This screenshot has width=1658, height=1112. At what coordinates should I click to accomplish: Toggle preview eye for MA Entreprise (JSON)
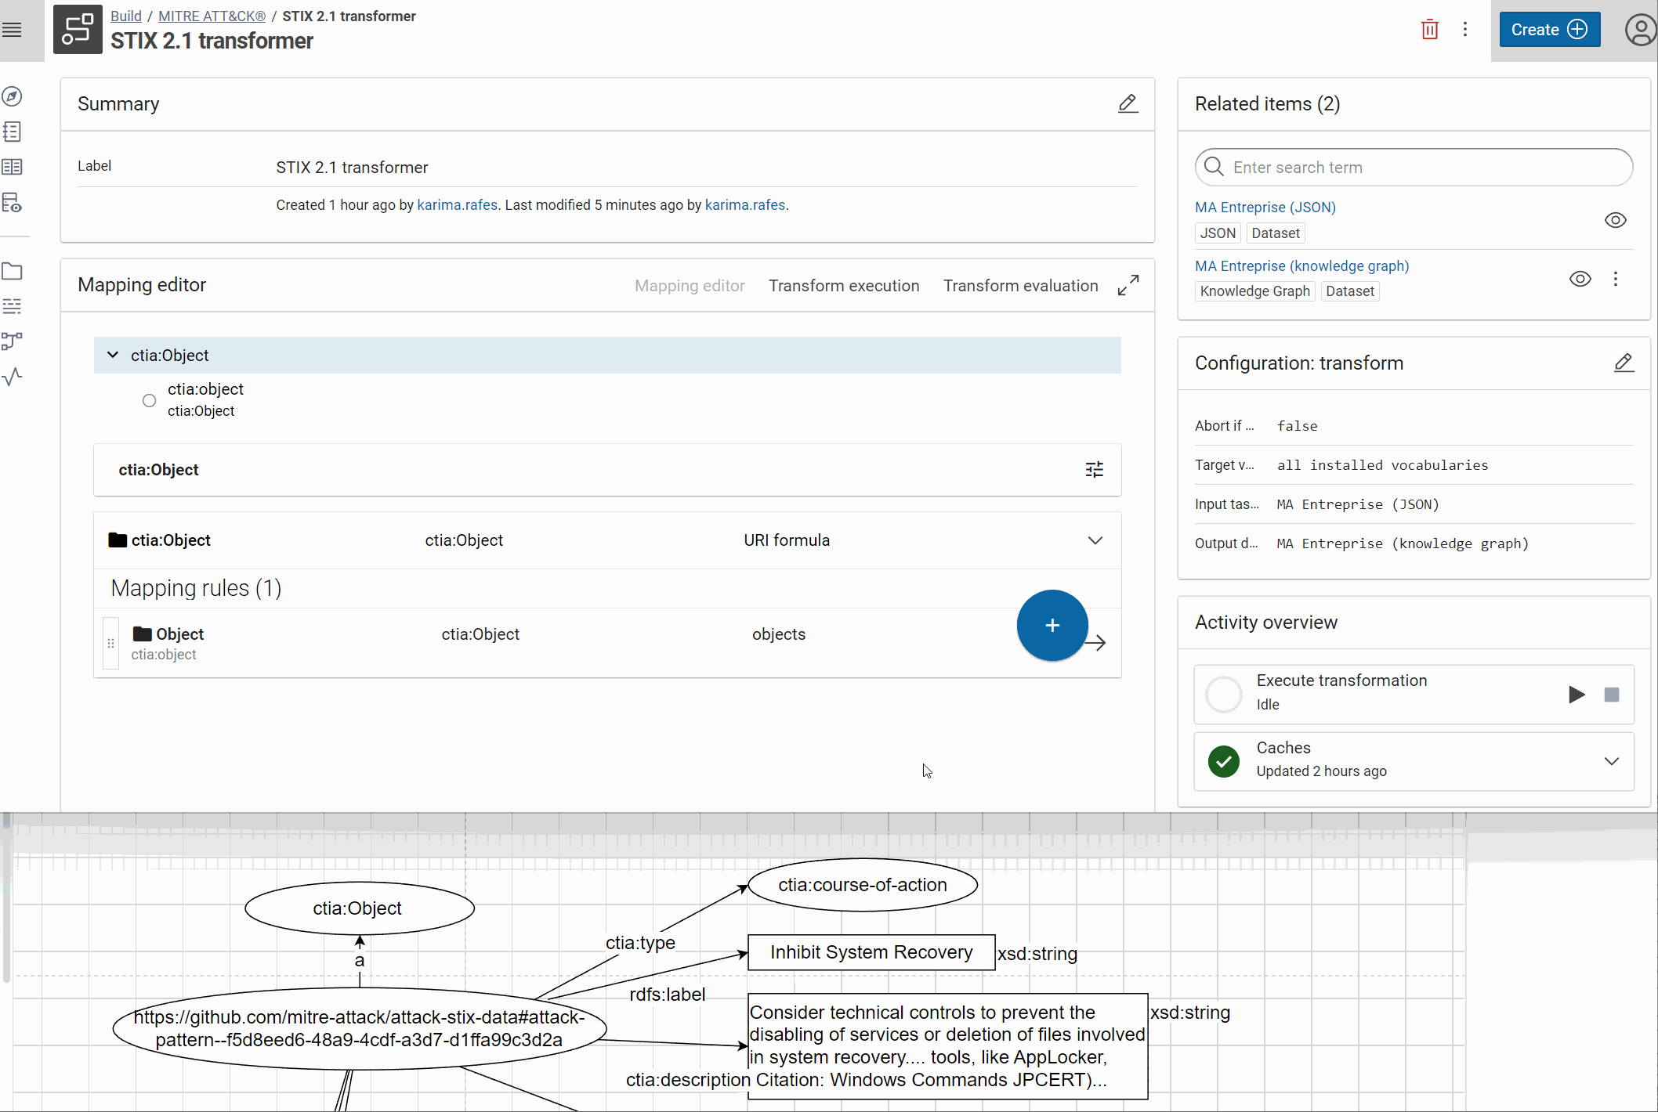pos(1615,220)
